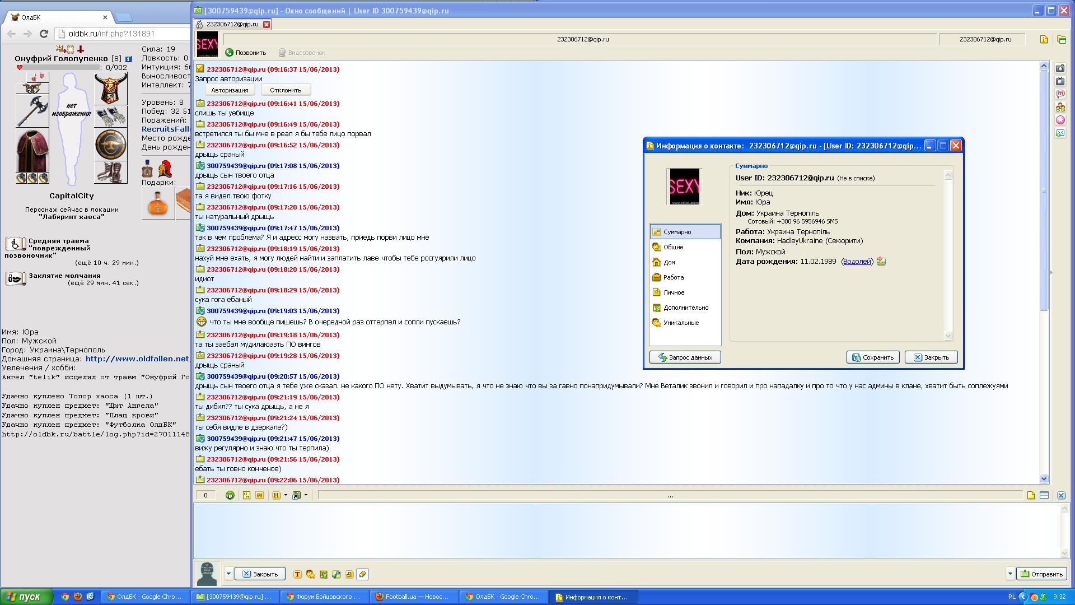The height and width of the screenshot is (605, 1075).
Task: Click the eraser icon in bottom toolbar
Action: click(x=362, y=574)
